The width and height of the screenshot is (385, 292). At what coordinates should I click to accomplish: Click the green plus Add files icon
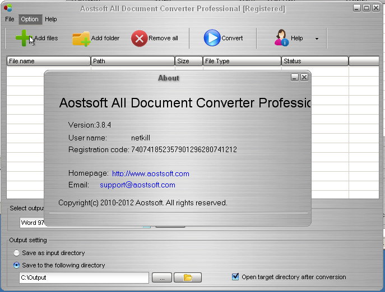tap(24, 38)
